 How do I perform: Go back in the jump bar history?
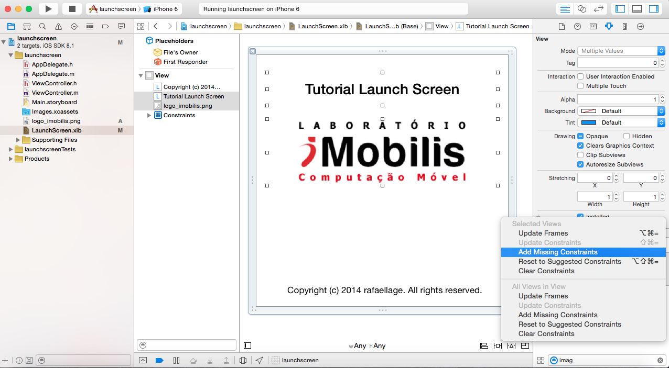[156, 26]
